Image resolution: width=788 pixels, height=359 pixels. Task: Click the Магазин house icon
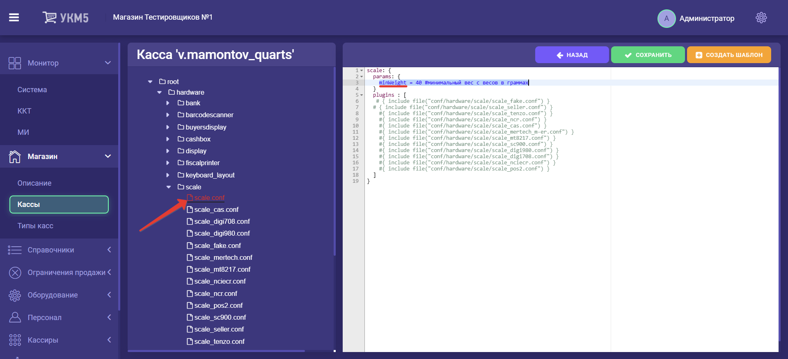click(15, 157)
